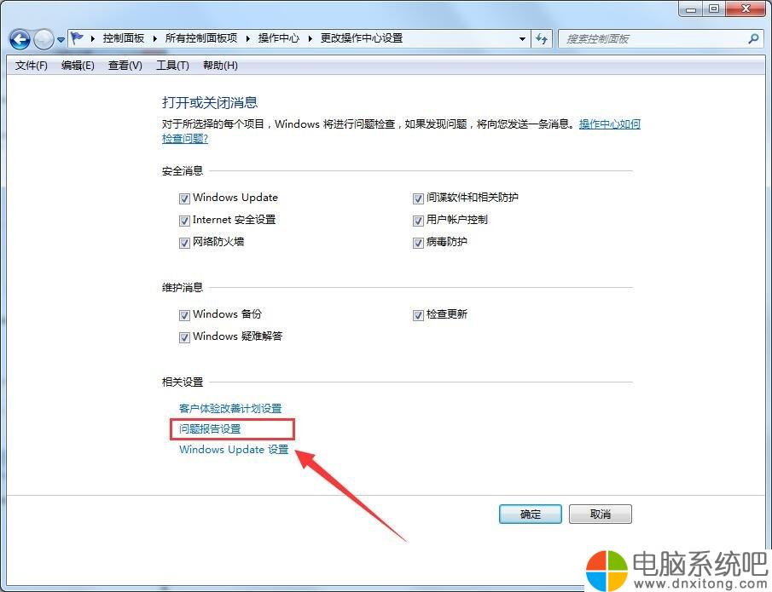Open the address bar history dropdown arrow
This screenshot has height=592, width=772.
(x=522, y=38)
